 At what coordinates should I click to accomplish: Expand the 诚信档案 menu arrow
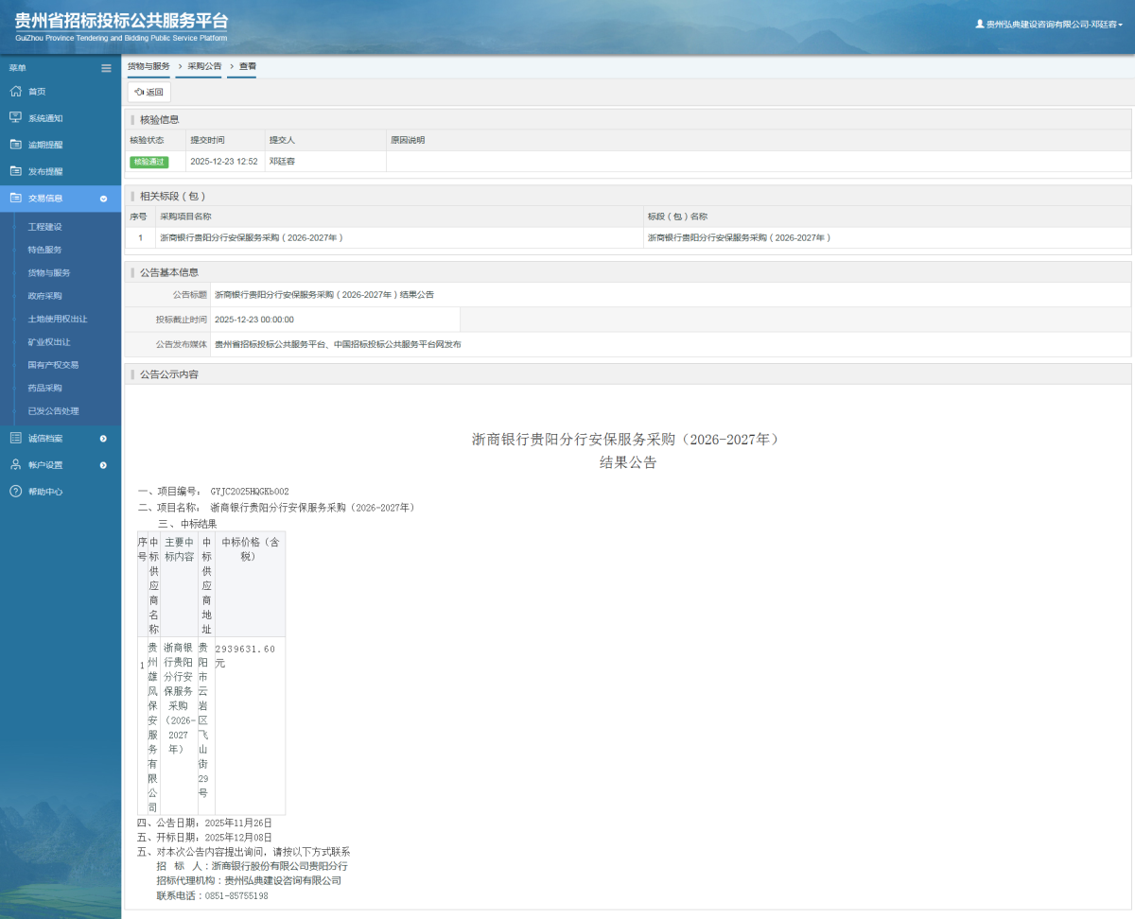tap(103, 438)
